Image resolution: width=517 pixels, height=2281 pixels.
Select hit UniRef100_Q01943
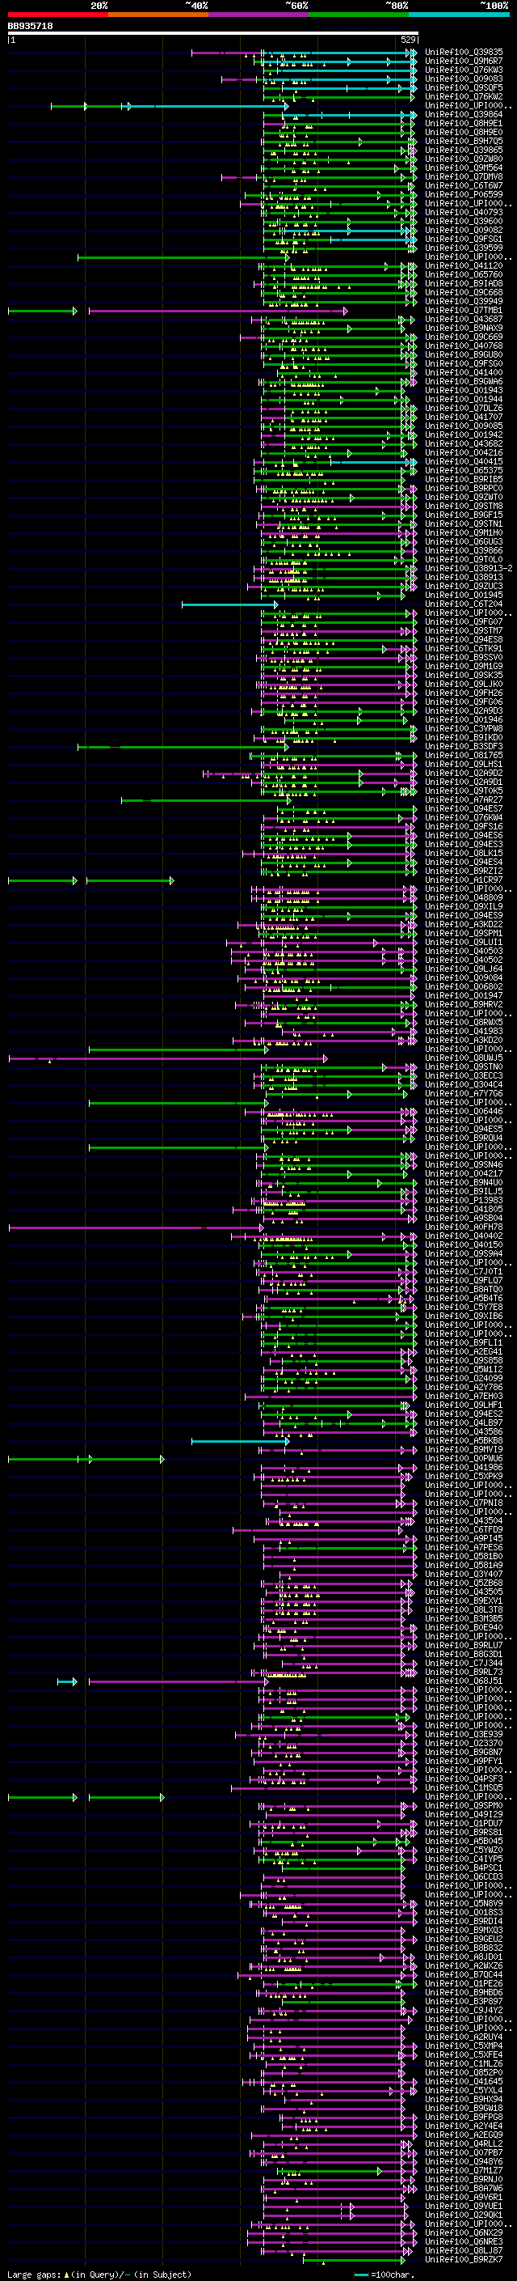[x=464, y=391]
